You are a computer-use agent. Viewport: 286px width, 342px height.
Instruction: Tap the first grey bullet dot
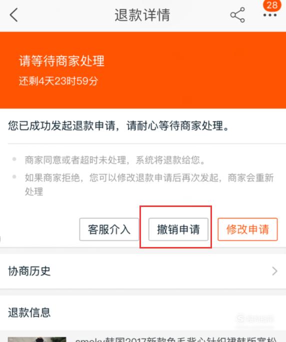click(14, 159)
